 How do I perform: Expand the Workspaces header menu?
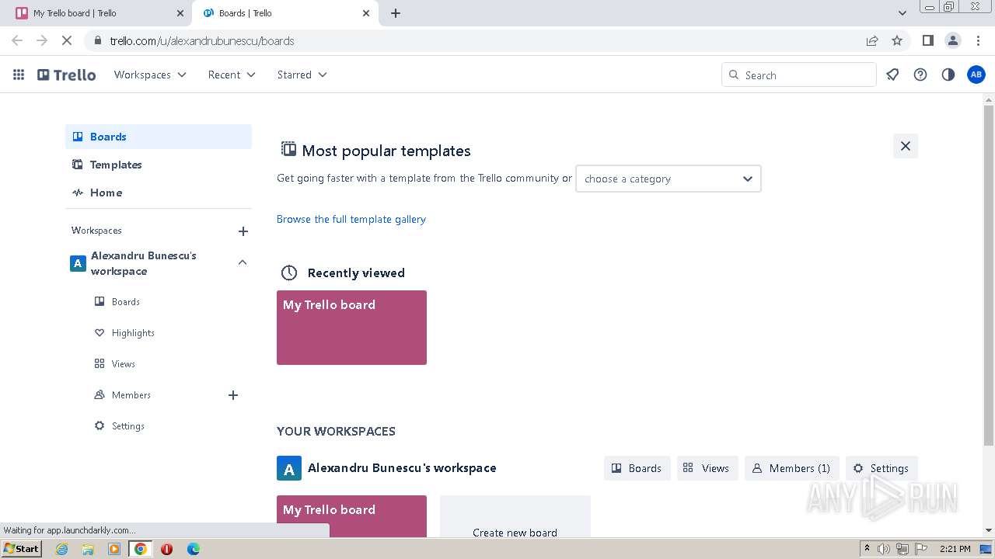coord(150,75)
